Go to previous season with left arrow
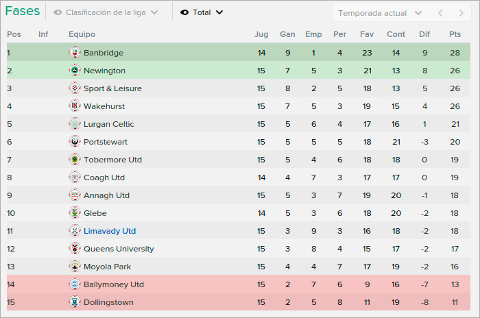The height and width of the screenshot is (318, 480). (x=440, y=13)
